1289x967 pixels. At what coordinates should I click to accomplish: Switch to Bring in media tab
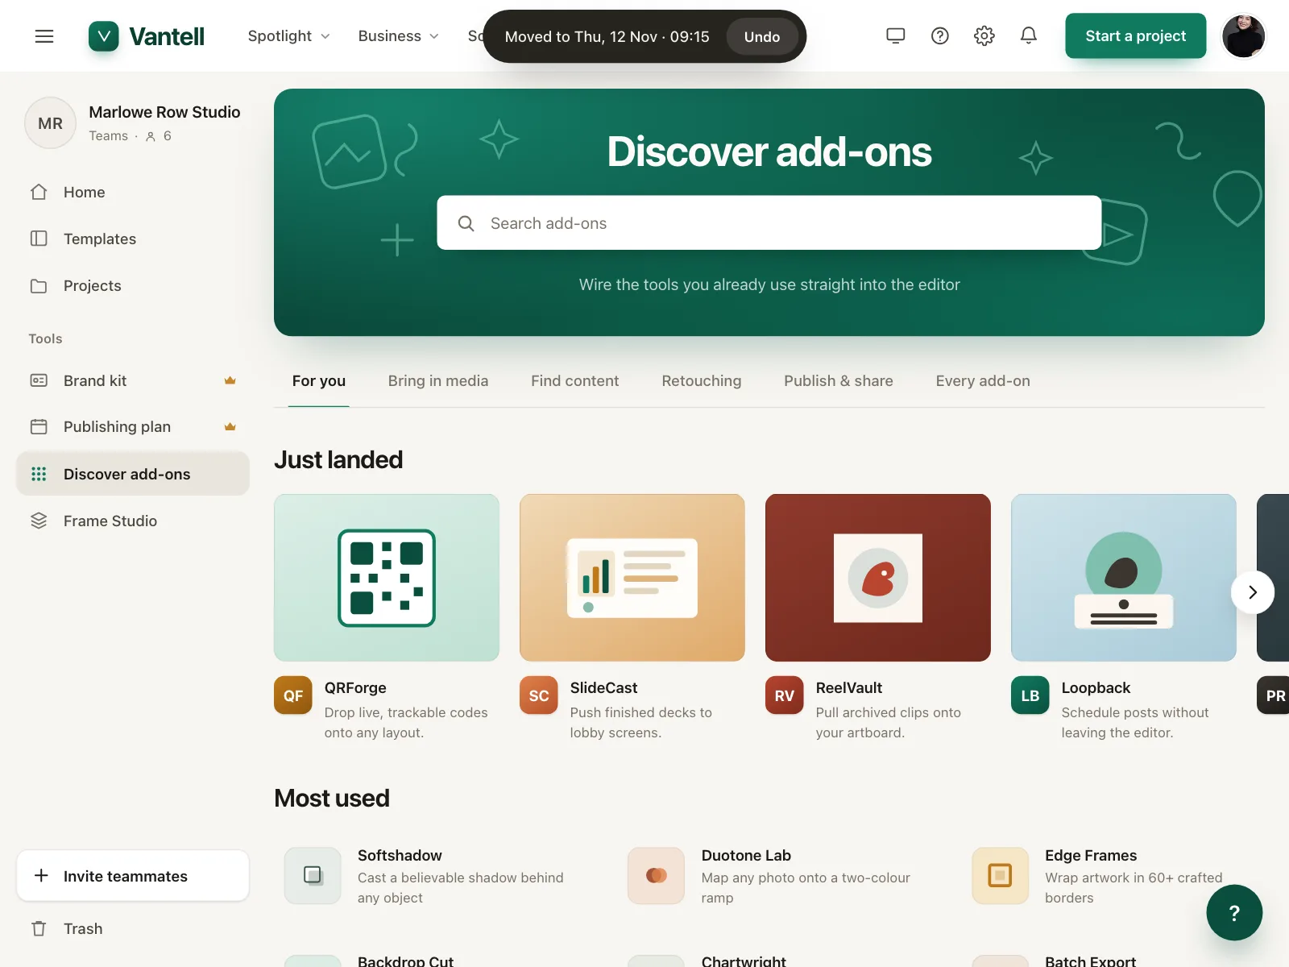coord(438,381)
